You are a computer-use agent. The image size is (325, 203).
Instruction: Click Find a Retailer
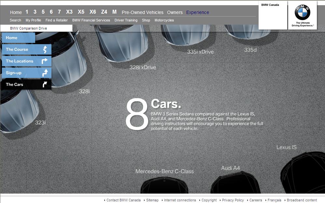[57, 20]
